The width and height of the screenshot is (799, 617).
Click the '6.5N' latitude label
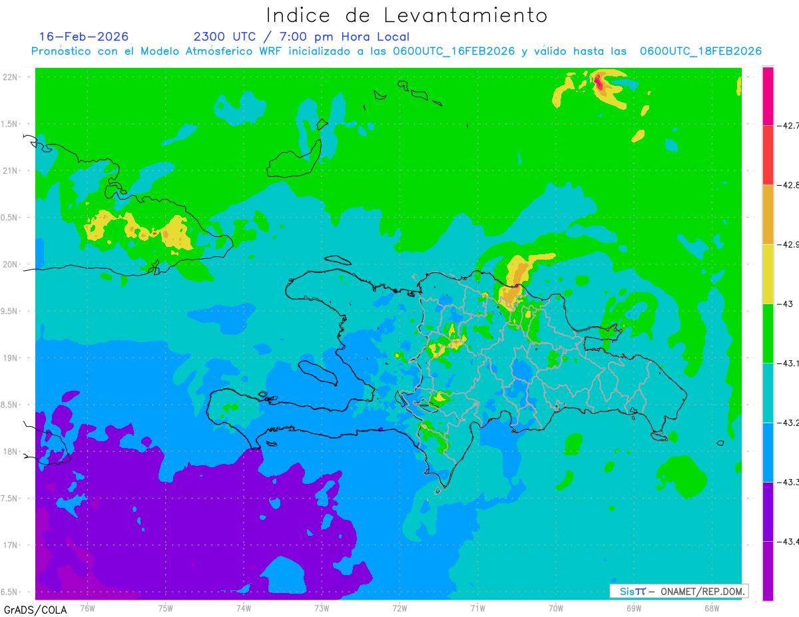[9, 592]
